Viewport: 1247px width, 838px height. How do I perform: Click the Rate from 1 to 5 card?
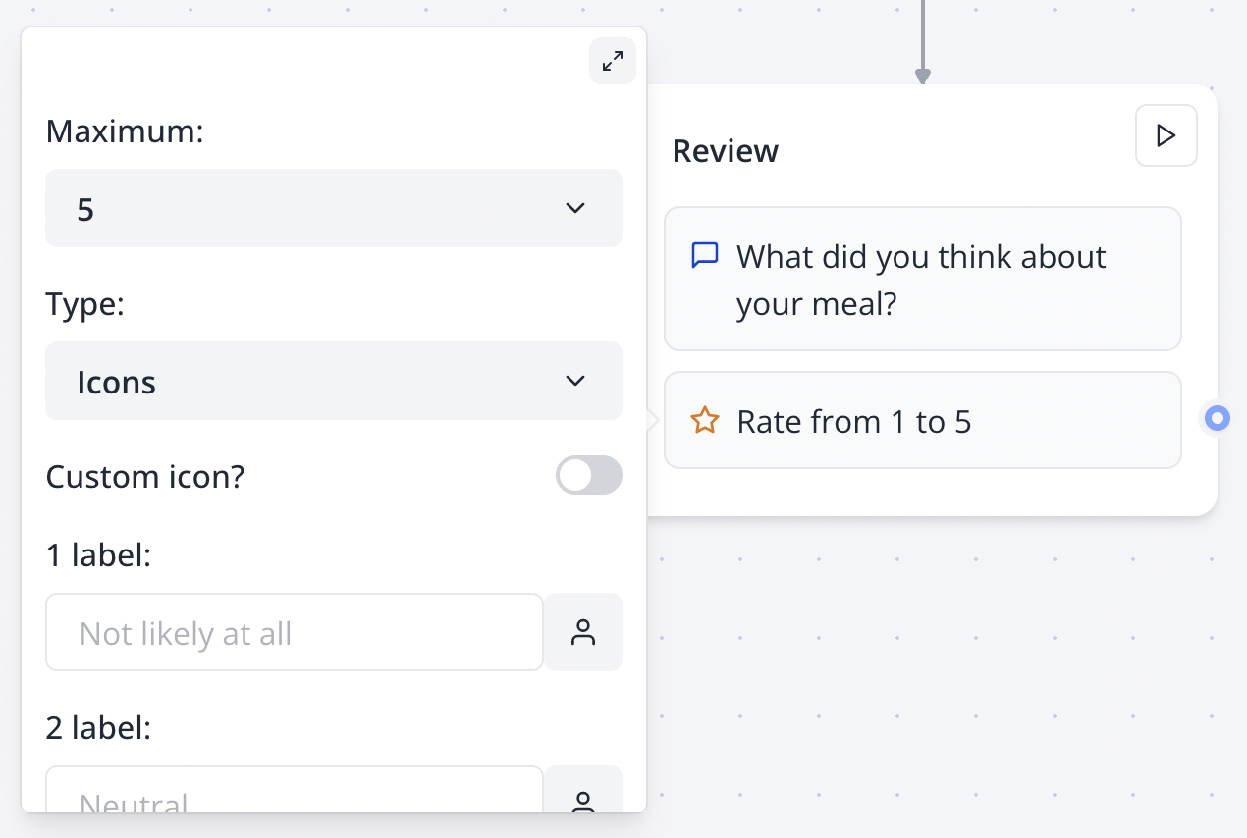coord(922,420)
